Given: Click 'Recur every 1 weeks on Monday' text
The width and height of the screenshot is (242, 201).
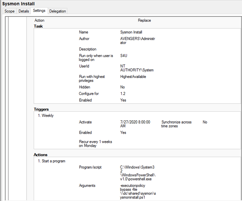Looking at the screenshot, I should (95, 143).
